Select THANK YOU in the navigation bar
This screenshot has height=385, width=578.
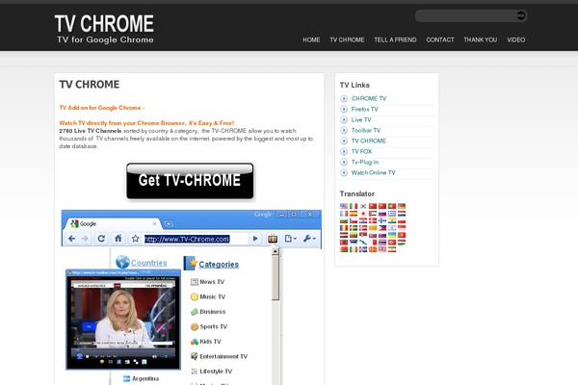click(x=481, y=39)
